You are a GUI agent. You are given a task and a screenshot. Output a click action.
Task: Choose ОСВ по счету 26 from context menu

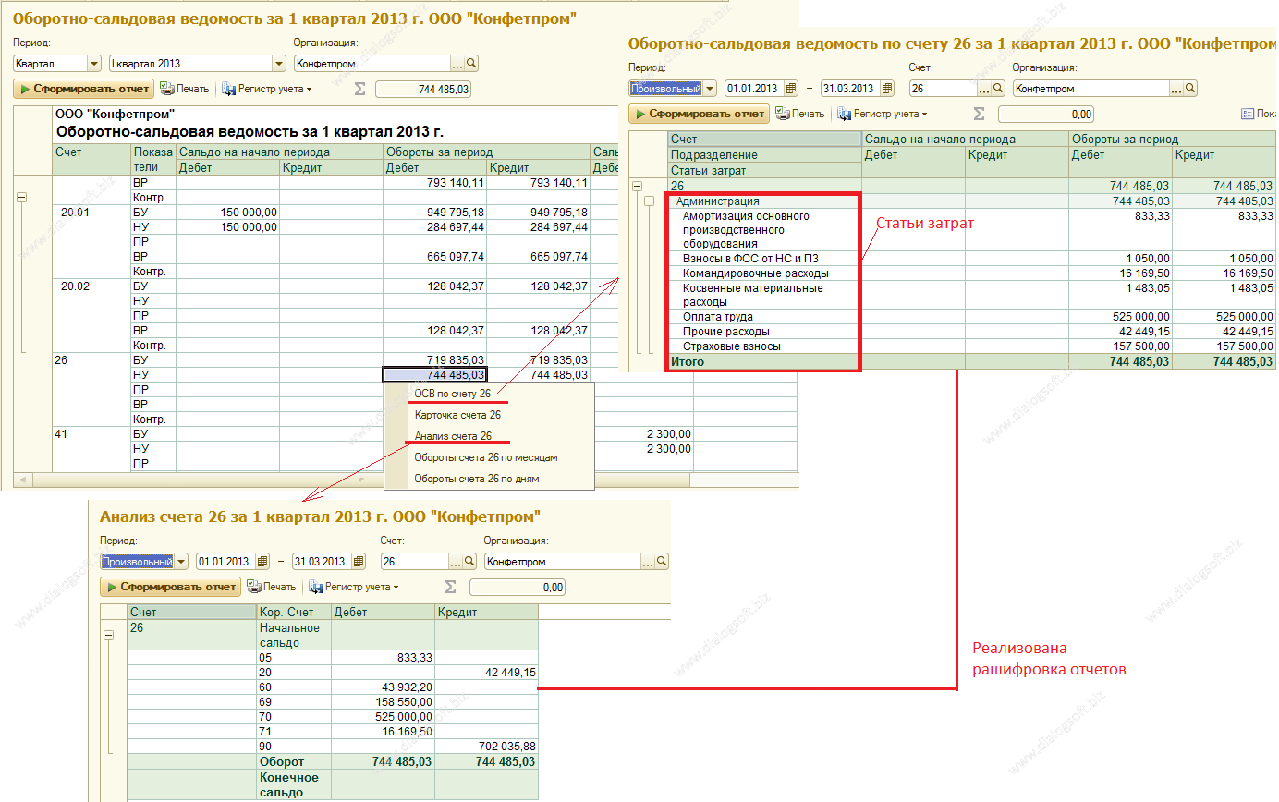(x=453, y=394)
